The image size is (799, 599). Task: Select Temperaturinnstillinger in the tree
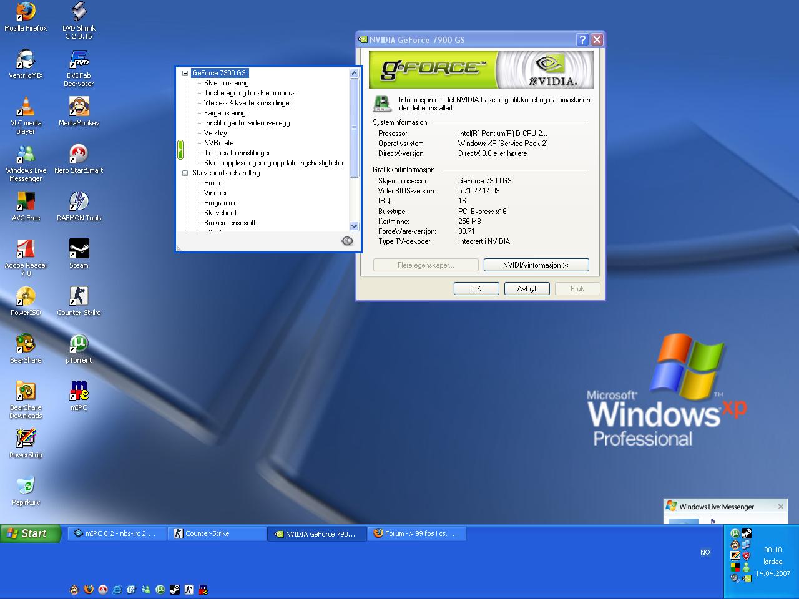coord(237,153)
